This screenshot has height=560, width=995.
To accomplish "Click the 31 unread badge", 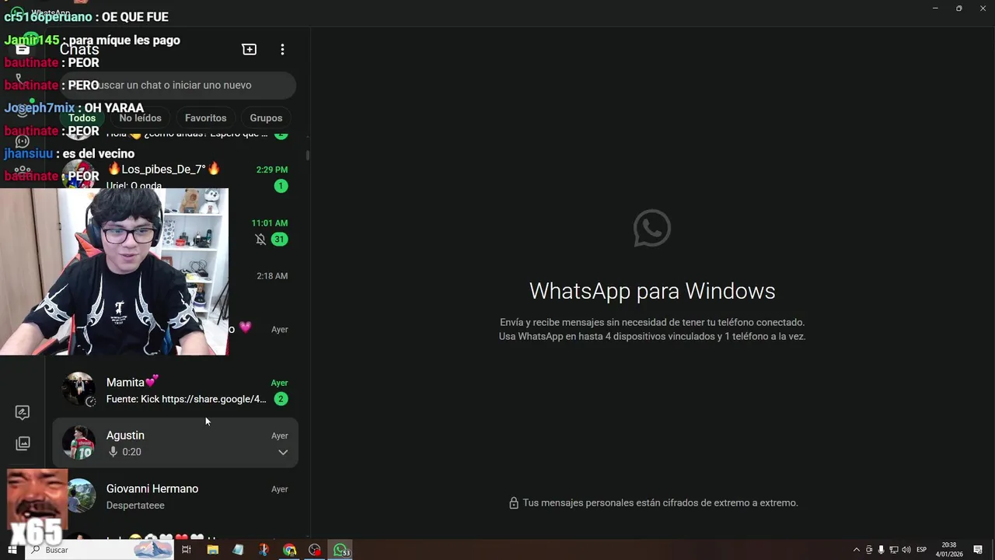I will tap(279, 240).
